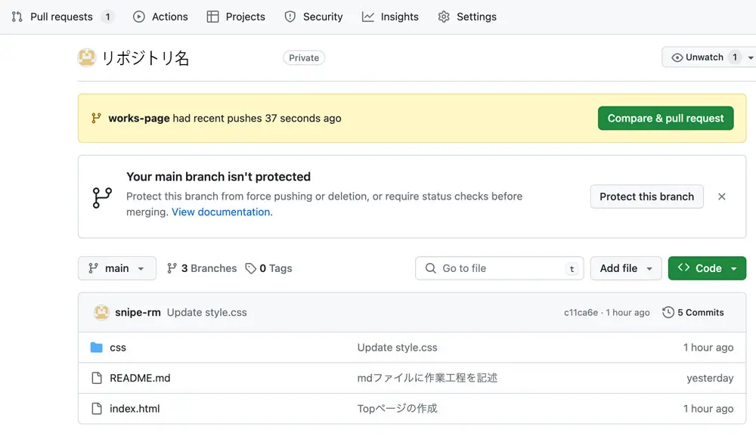The image size is (756, 436).
Task: Click the snipe-rm user avatar
Action: click(x=101, y=312)
